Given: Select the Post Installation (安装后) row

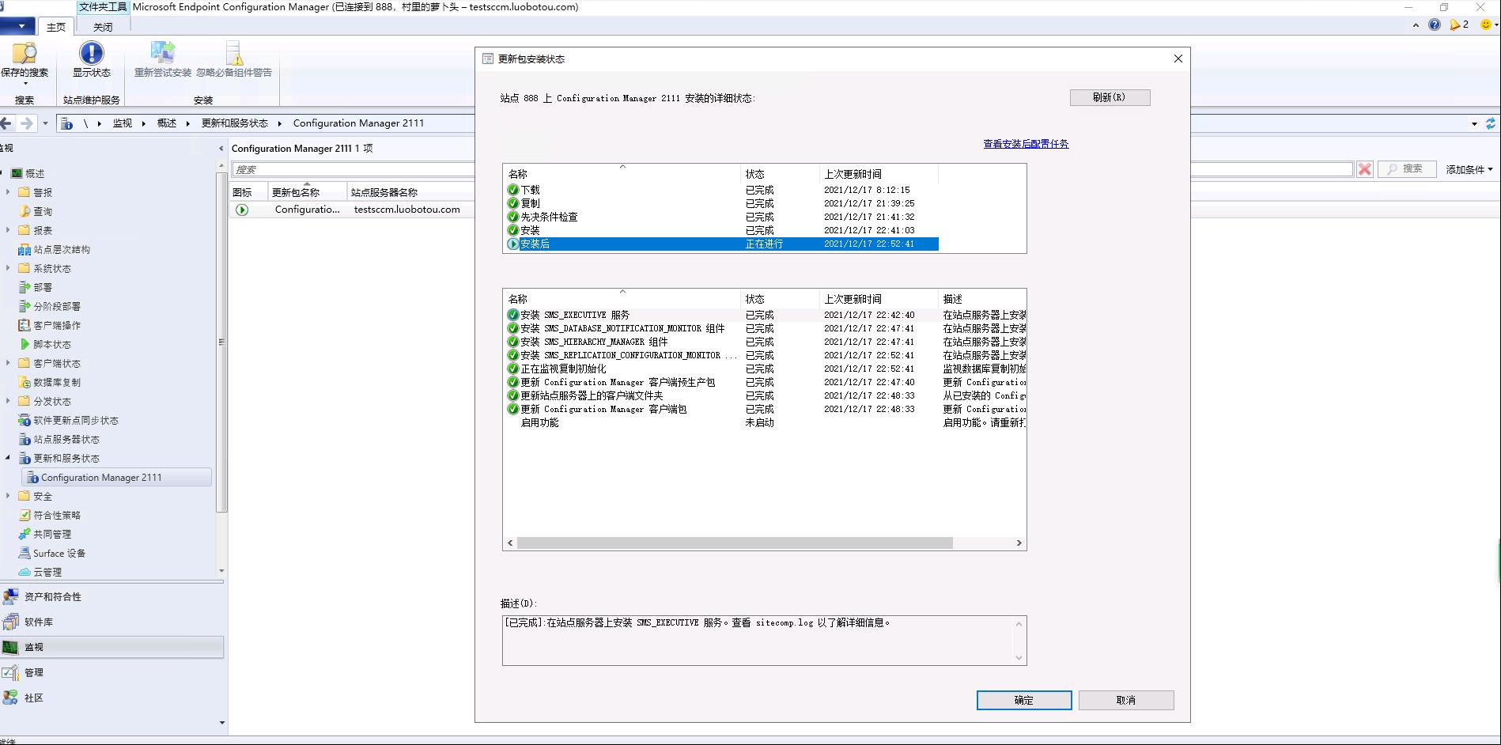Looking at the screenshot, I should [721, 244].
